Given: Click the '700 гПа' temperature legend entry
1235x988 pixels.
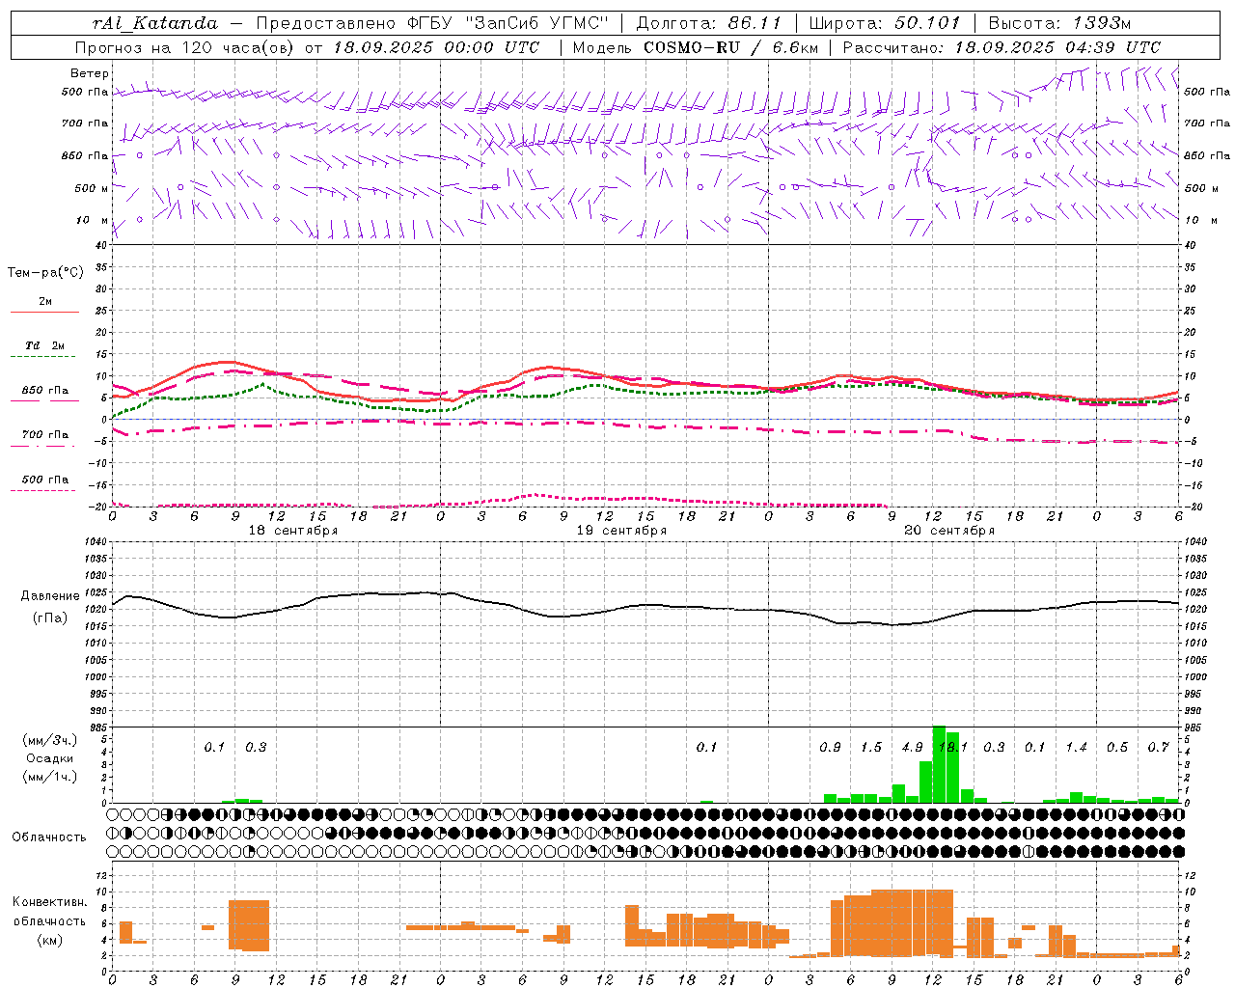Looking at the screenshot, I should (x=45, y=435).
